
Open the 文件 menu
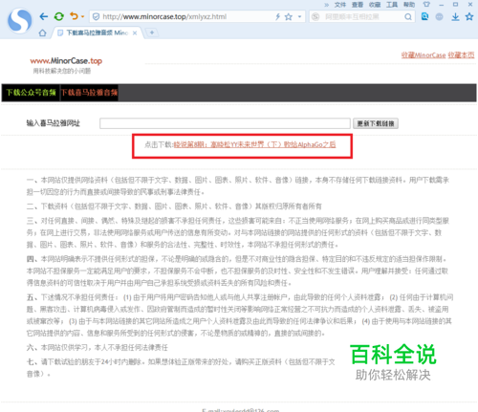point(340,5)
